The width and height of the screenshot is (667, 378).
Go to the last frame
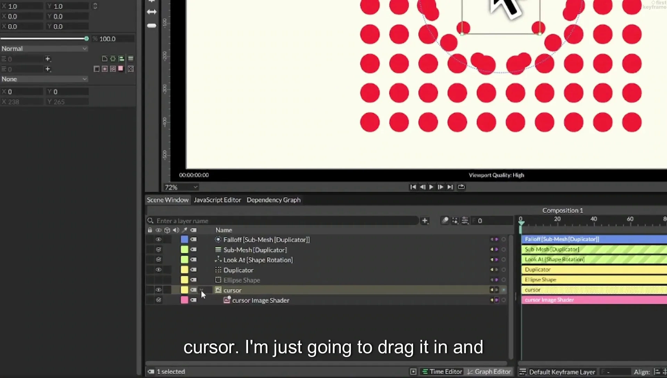[x=450, y=187]
